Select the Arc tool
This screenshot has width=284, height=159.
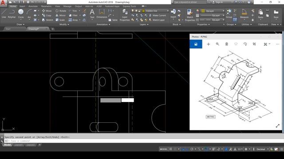pos(29,14)
